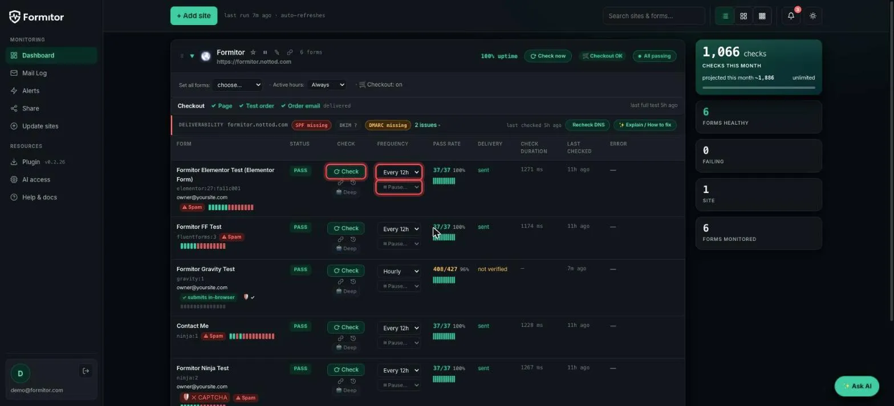
Task: Change frequency for Formitor Elementor Test
Action: pos(399,172)
